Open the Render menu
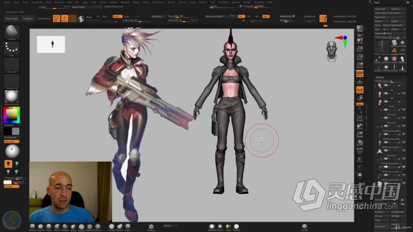The width and height of the screenshot is (413, 232). [x=171, y=2]
